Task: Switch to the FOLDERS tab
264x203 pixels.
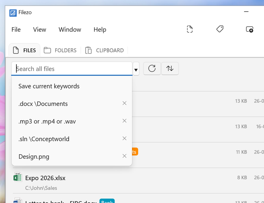Action: (x=60, y=50)
